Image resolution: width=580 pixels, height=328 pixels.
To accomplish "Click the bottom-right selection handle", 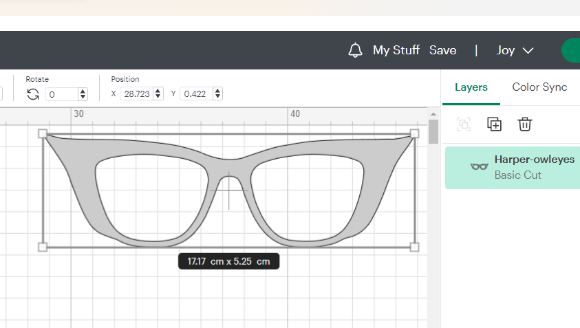I will (x=414, y=247).
